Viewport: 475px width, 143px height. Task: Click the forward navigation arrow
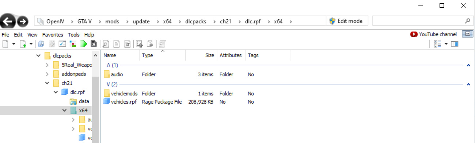tap(23, 22)
